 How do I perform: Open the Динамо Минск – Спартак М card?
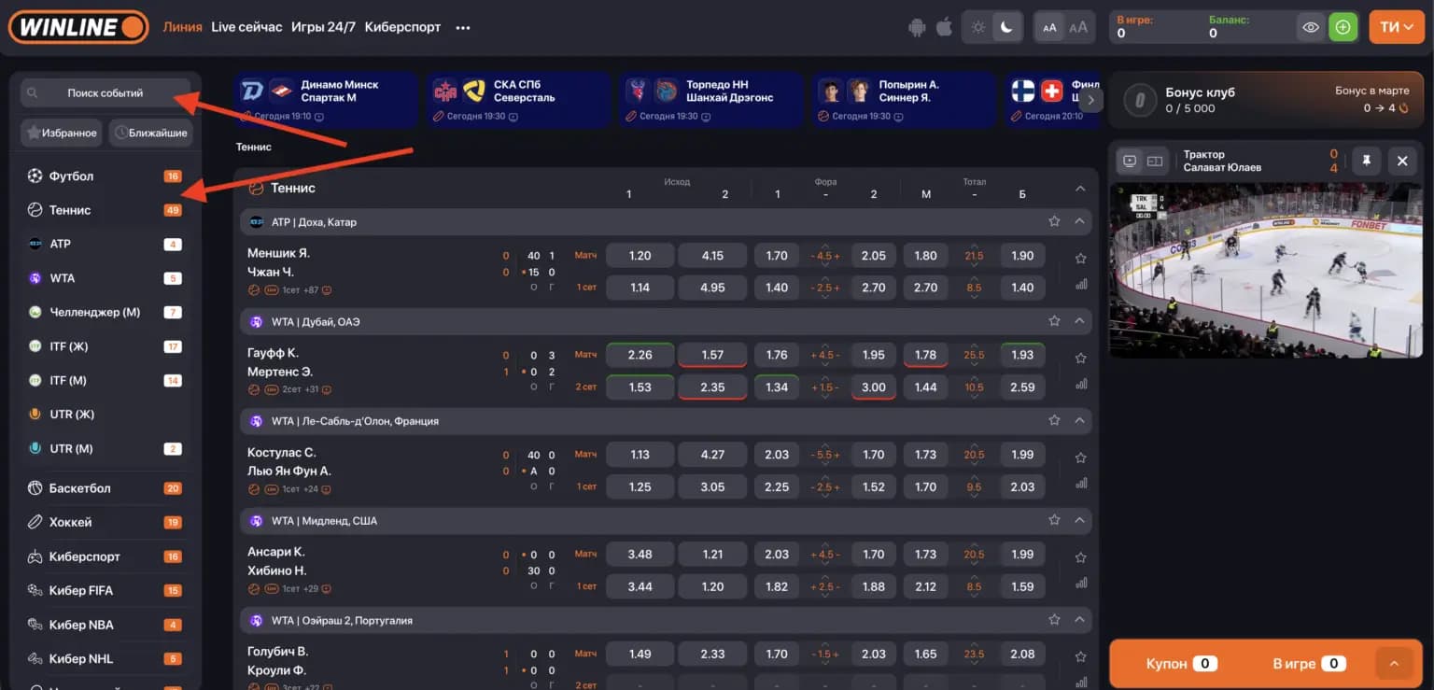(324, 100)
